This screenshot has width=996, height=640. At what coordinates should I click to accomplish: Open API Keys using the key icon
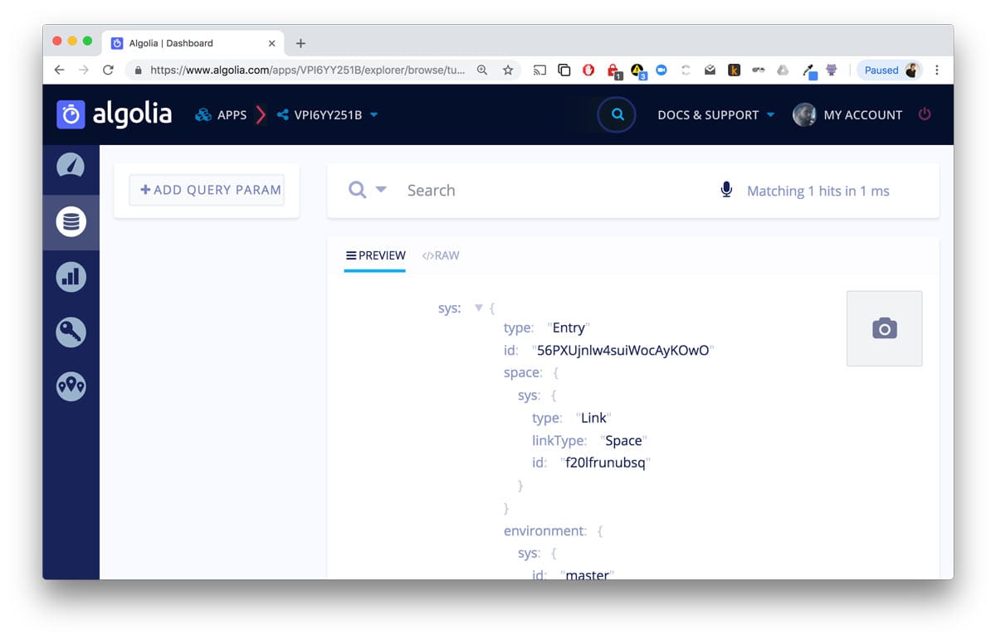[x=71, y=331]
